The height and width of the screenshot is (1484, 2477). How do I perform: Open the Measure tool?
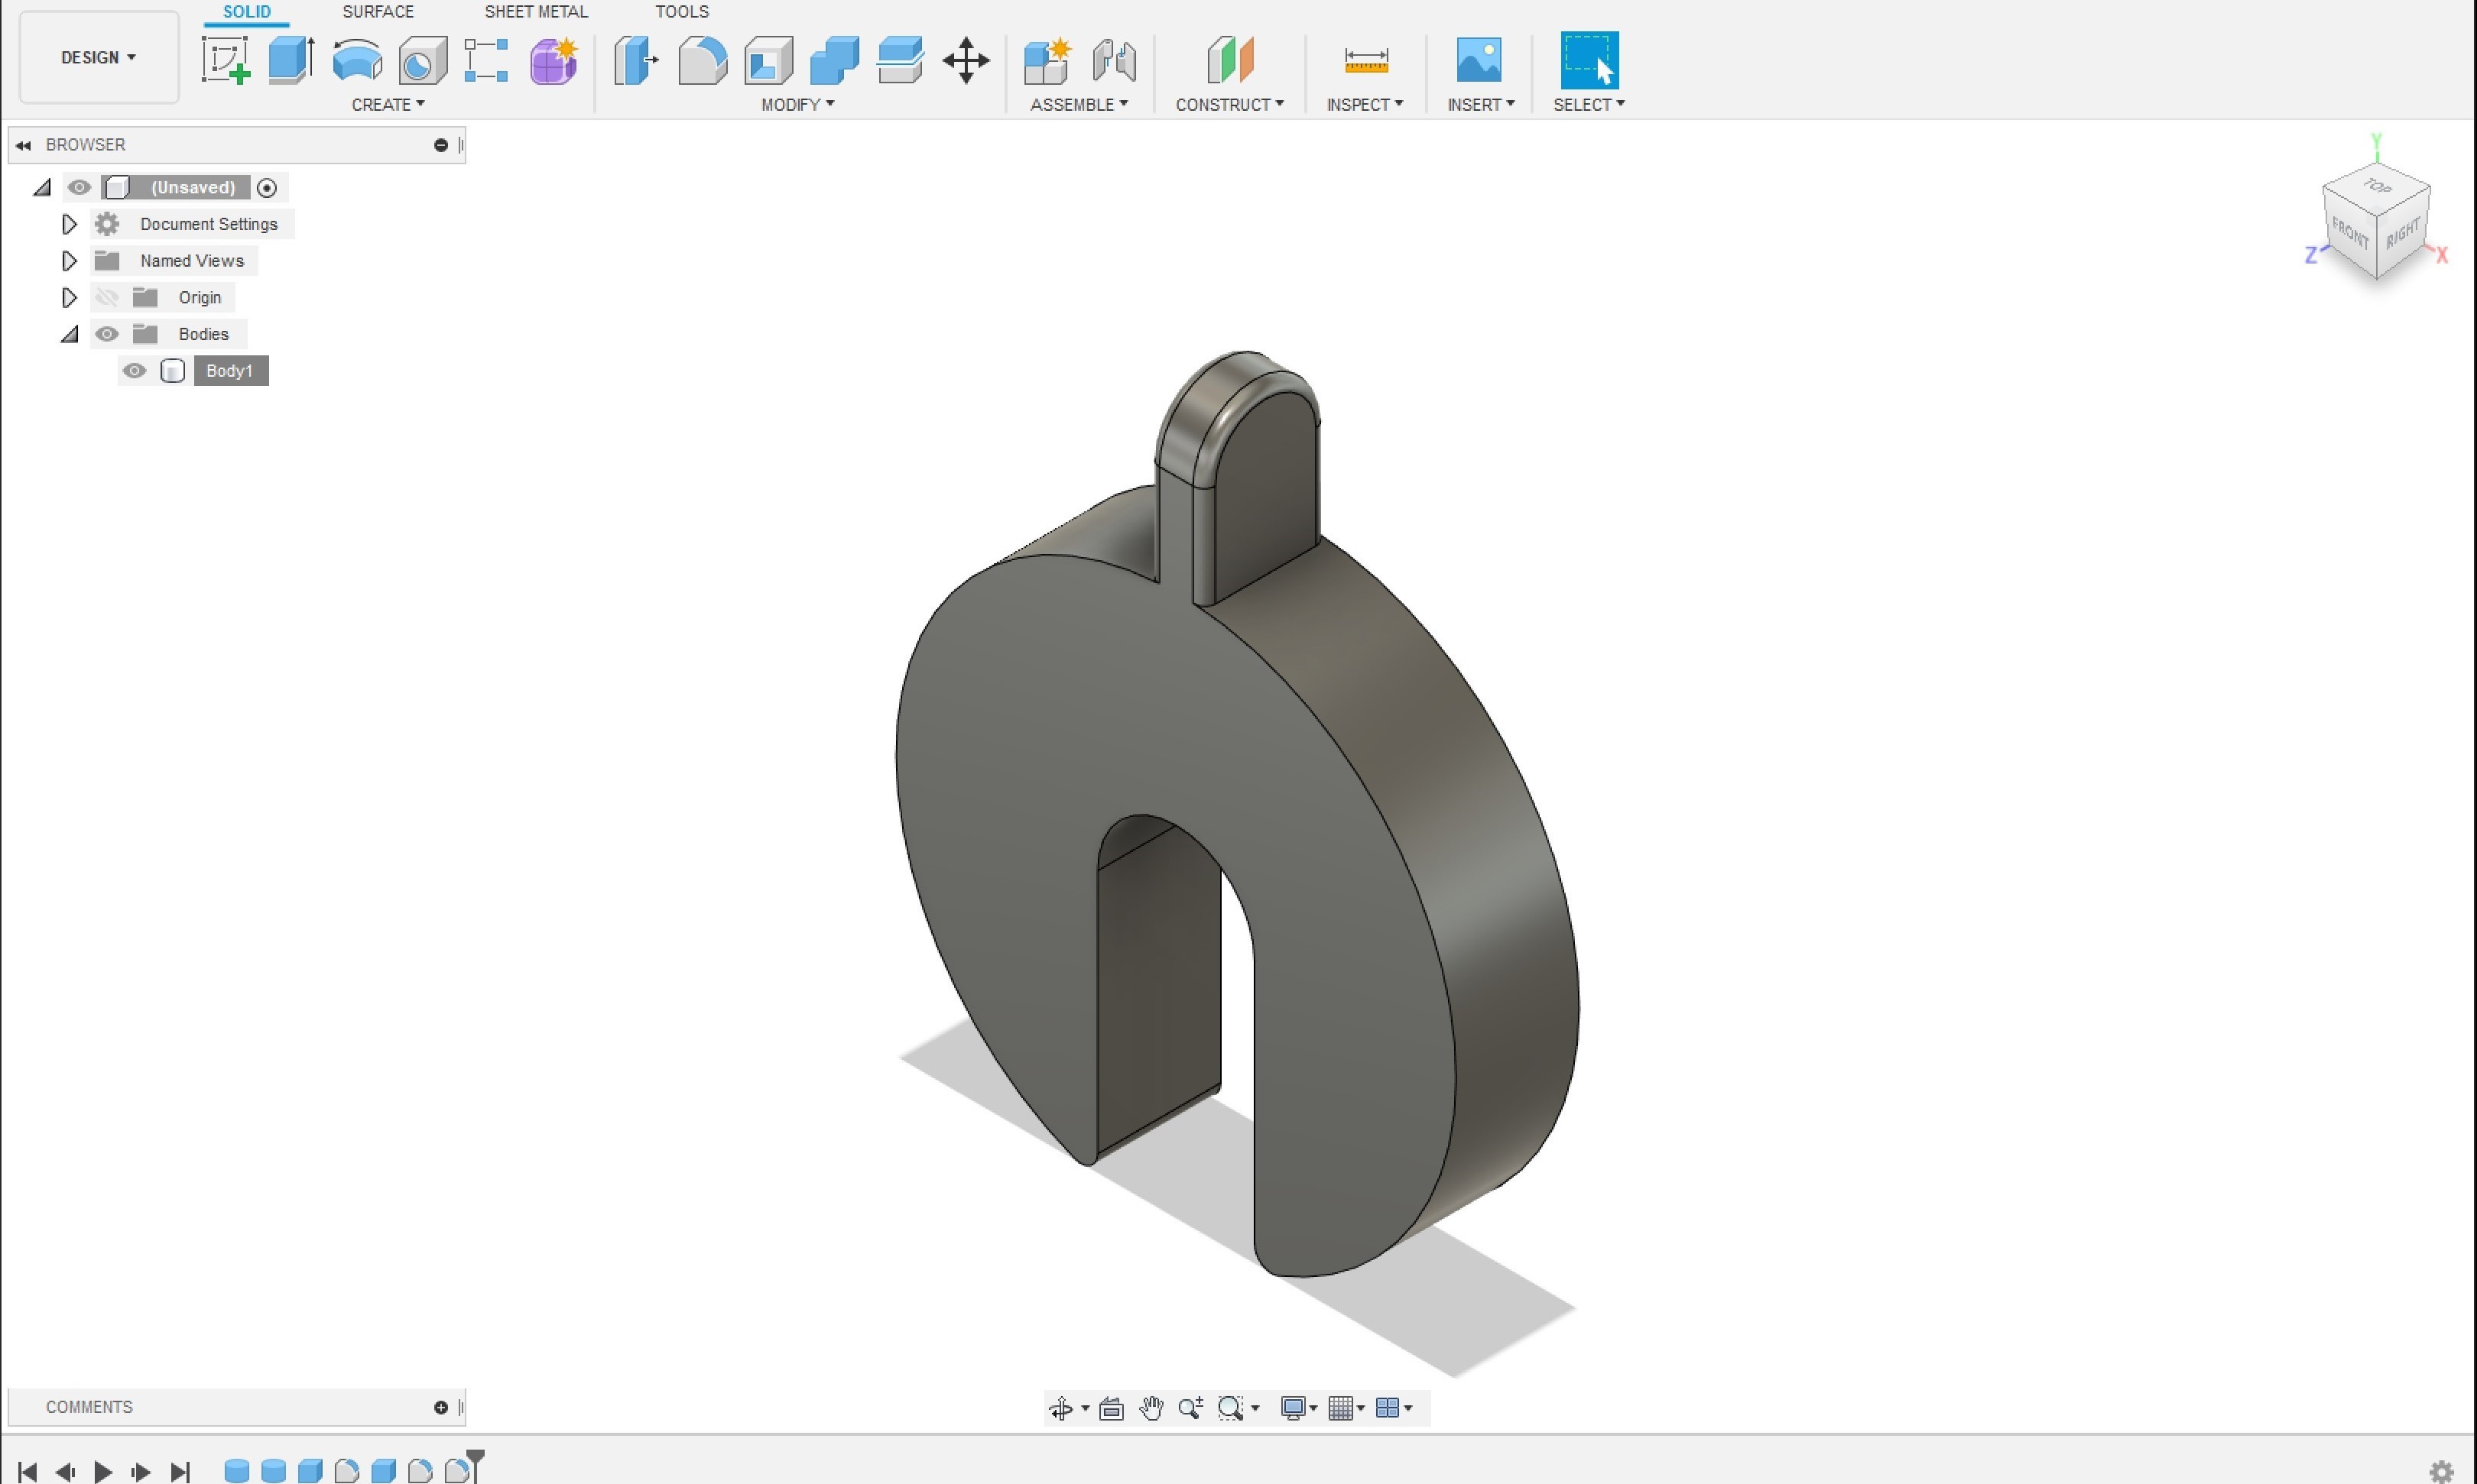(x=1365, y=60)
